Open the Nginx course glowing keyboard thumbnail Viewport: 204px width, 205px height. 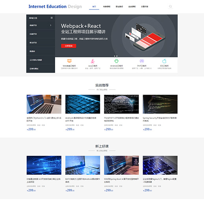[x=160, y=165]
